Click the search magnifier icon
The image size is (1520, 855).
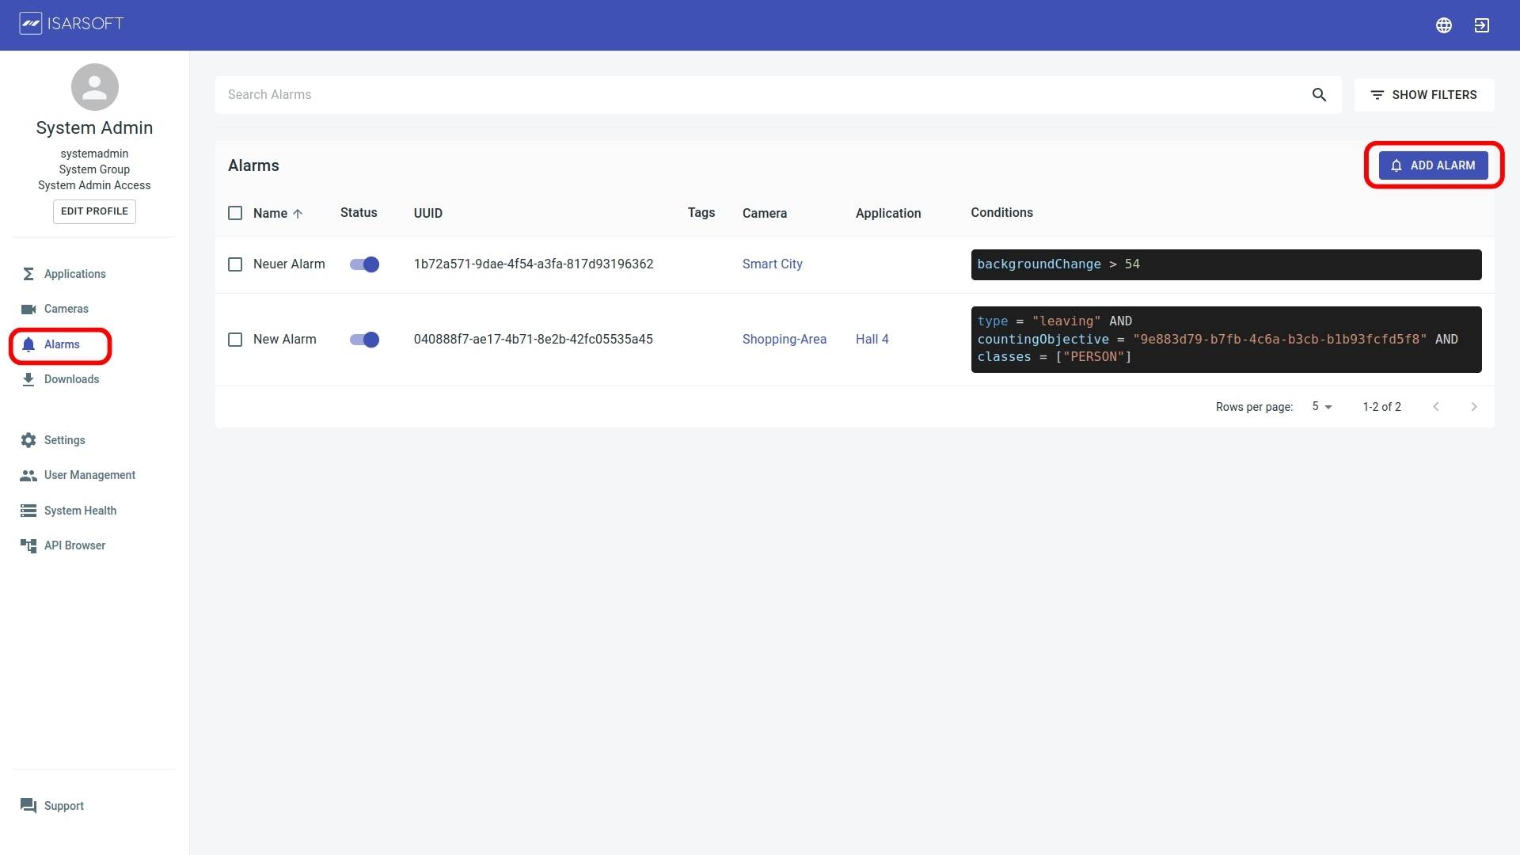1319,95
